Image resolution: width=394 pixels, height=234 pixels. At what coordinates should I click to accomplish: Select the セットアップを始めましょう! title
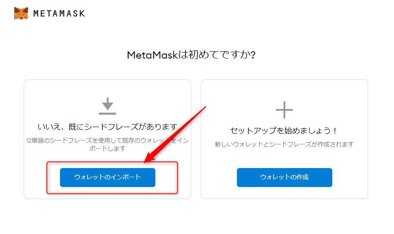[x=284, y=131]
